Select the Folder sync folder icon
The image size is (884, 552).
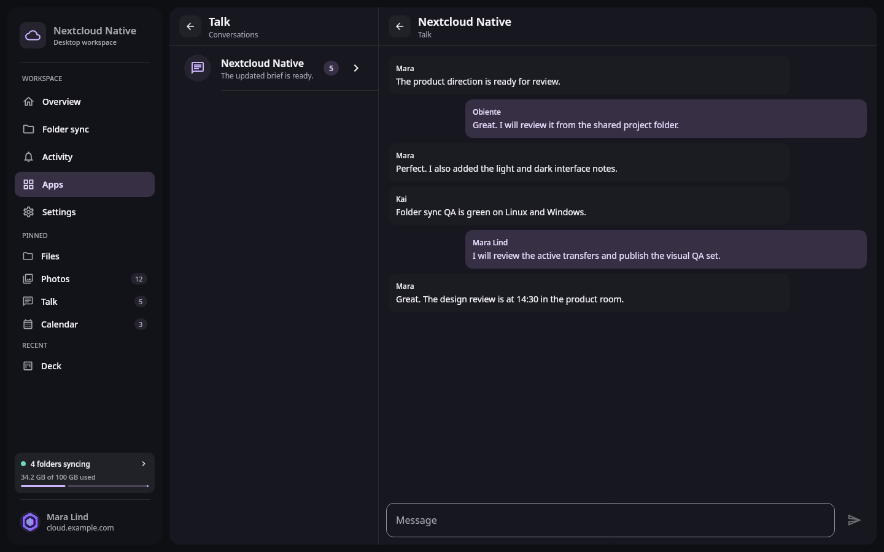pyautogui.click(x=28, y=129)
